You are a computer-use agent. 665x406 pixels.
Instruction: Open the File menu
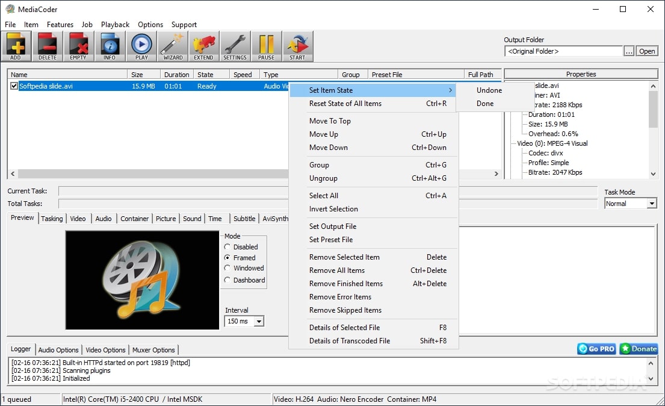click(x=10, y=25)
